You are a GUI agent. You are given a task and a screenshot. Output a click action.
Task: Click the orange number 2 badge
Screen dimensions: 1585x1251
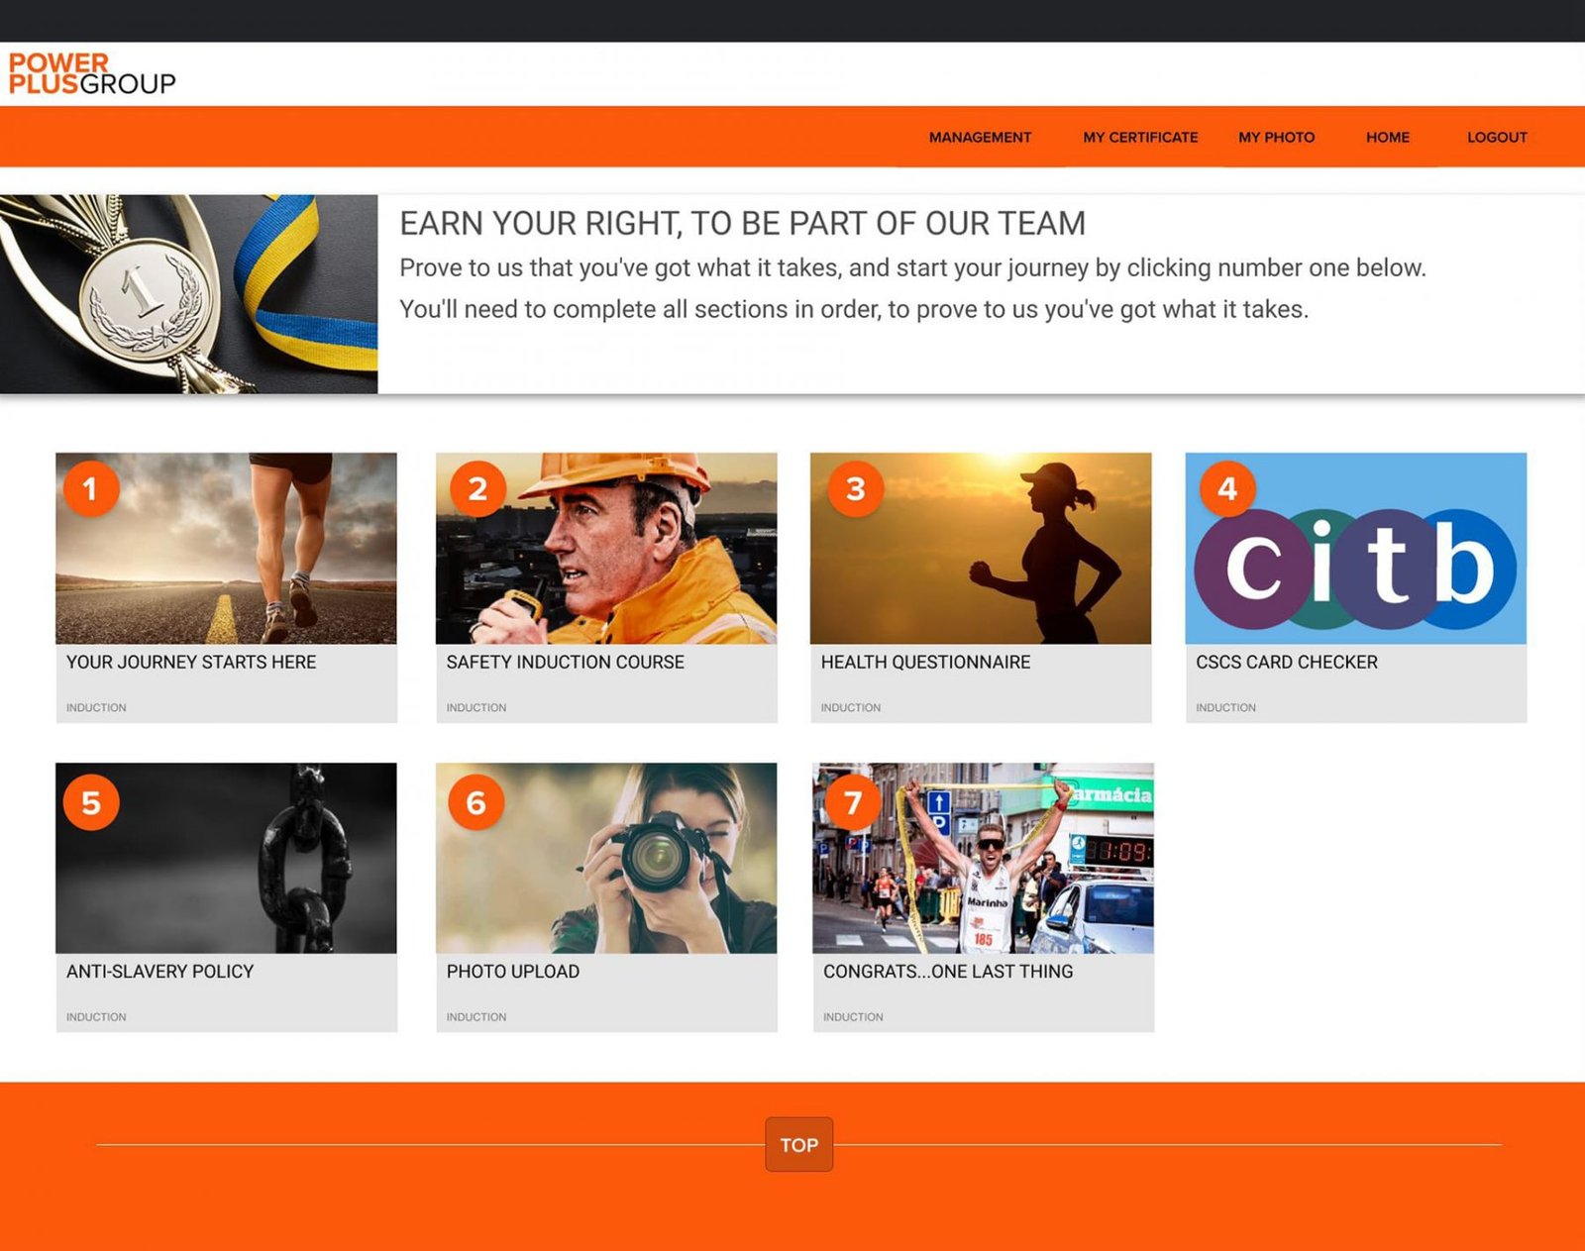(x=477, y=488)
